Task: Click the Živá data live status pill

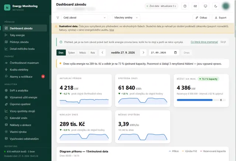Action: [162, 6]
